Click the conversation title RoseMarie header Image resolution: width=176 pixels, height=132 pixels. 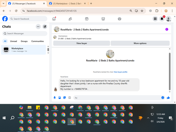pos(84,30)
